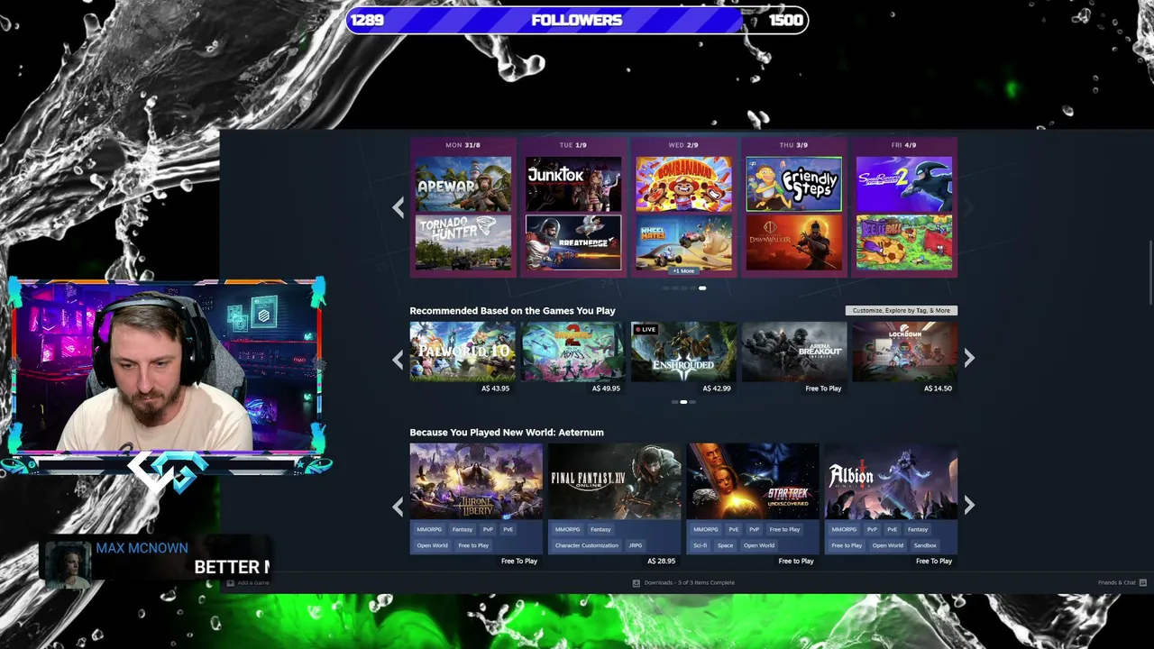1154x649 pixels.
Task: Go to previous page of Recommended games
Action: tap(398, 359)
